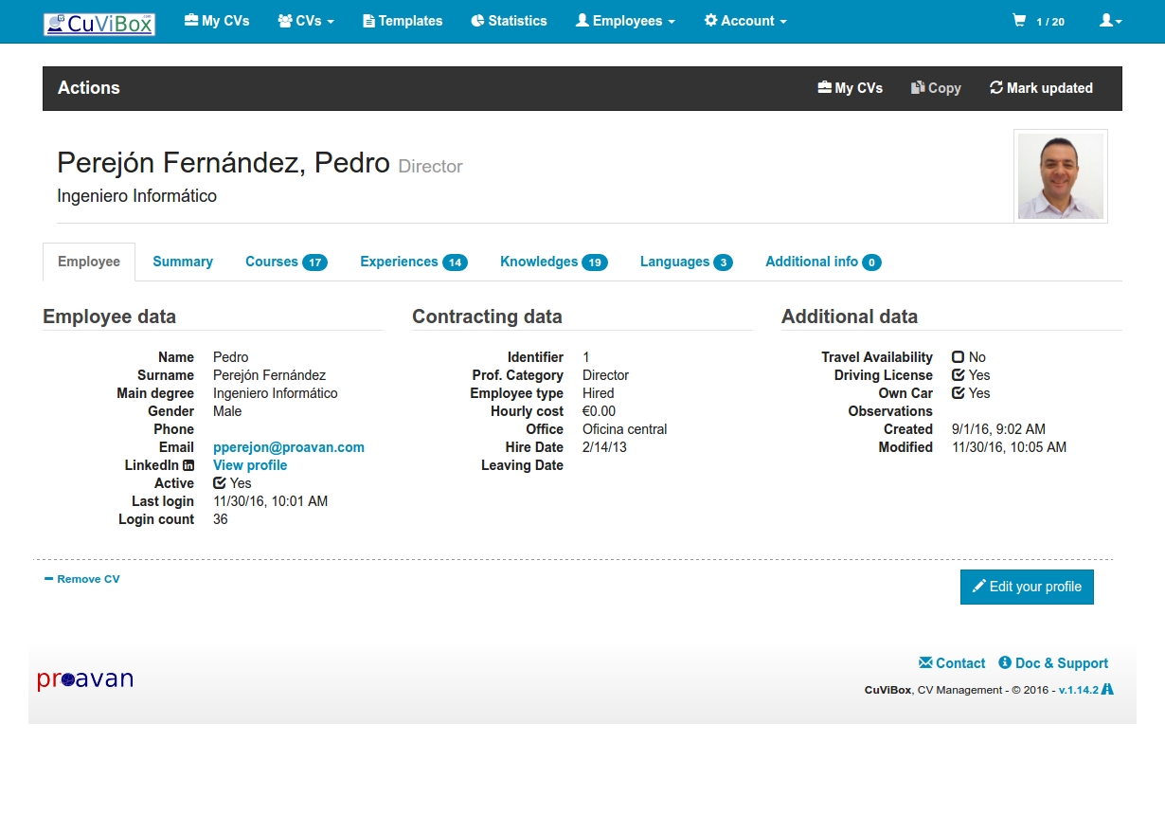The width and height of the screenshot is (1165, 814).
Task: Click the Own Car checkbox
Action: [x=959, y=393]
